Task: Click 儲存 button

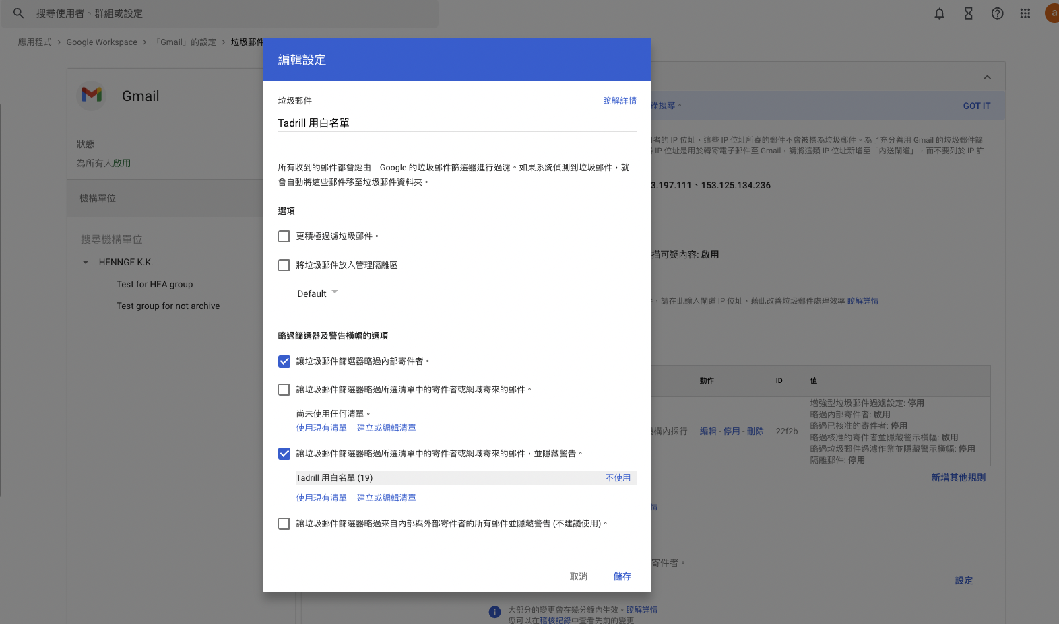Action: [x=622, y=577]
